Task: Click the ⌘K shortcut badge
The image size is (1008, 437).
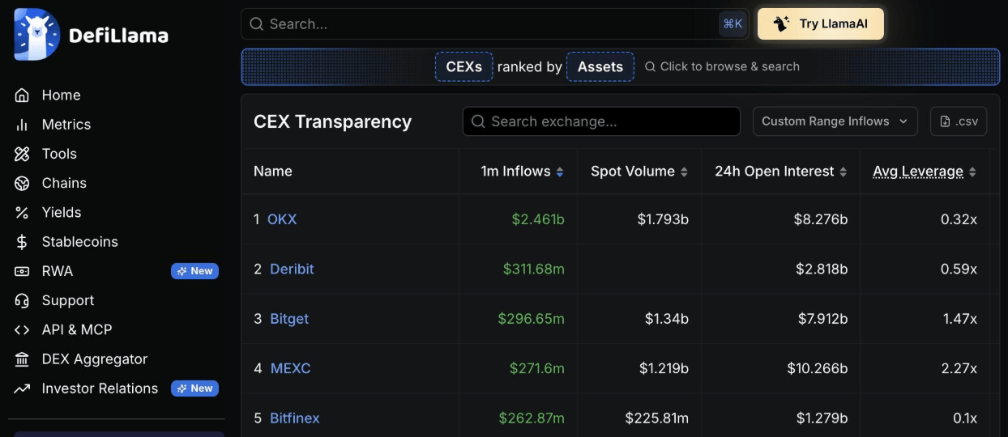Action: [x=733, y=24]
